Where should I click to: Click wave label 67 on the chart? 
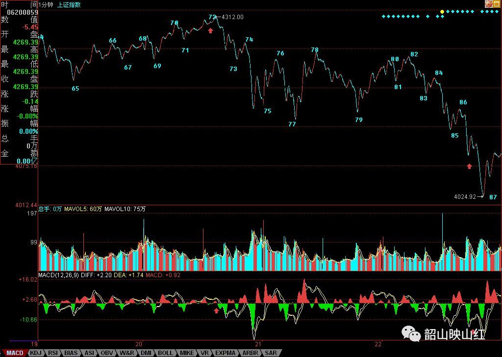128,68
